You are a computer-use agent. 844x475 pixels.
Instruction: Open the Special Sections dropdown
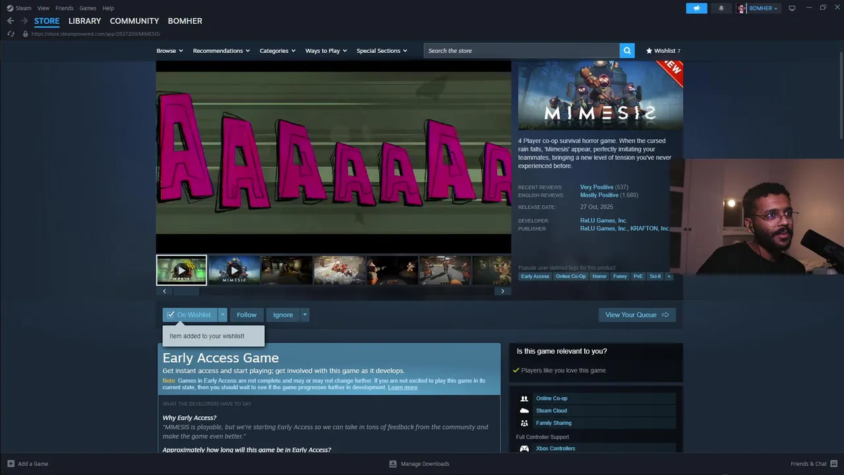click(x=382, y=51)
